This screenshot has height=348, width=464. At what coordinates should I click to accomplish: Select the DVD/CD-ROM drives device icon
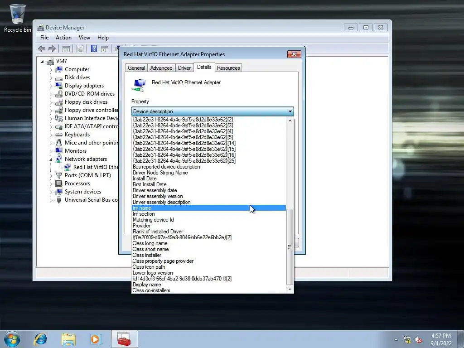tap(59, 94)
